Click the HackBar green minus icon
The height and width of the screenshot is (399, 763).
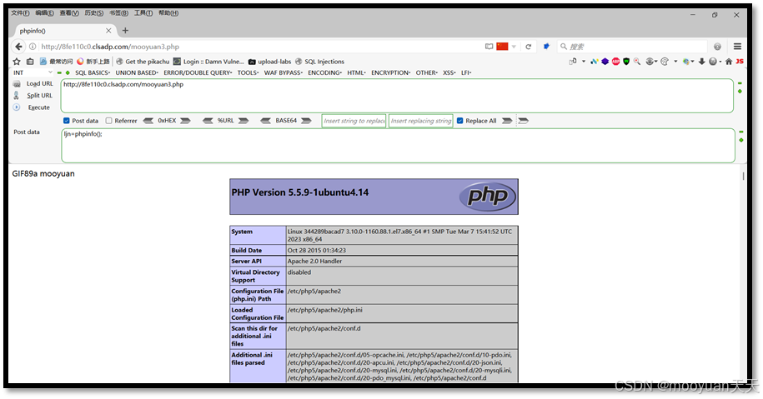[59, 73]
